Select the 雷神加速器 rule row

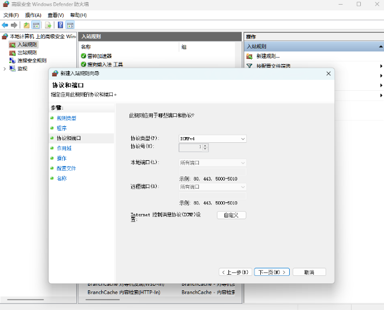point(157,56)
